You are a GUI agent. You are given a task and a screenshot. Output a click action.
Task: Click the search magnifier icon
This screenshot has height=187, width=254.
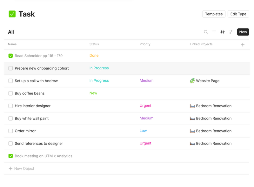click(x=206, y=32)
